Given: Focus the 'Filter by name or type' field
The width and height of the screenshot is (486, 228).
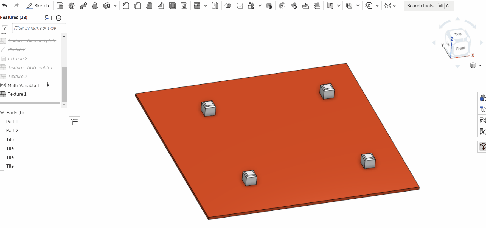Looking at the screenshot, I should coord(39,28).
